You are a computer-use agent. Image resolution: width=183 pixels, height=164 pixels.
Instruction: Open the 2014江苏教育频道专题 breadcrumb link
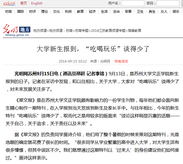click(108, 31)
